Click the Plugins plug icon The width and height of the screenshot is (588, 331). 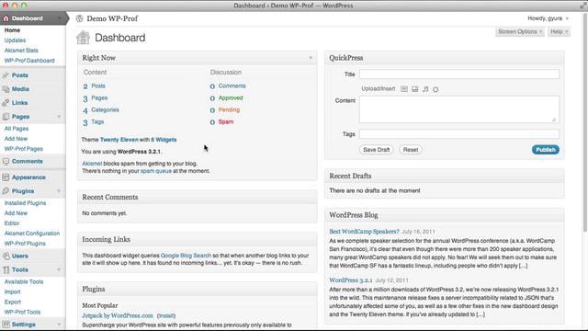(x=6, y=191)
